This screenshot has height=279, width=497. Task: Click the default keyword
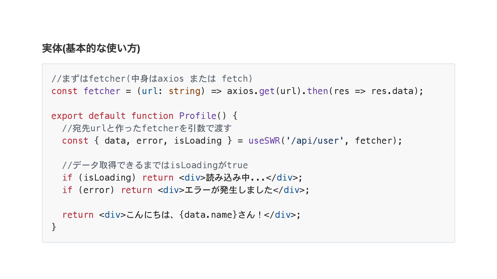click(x=107, y=116)
